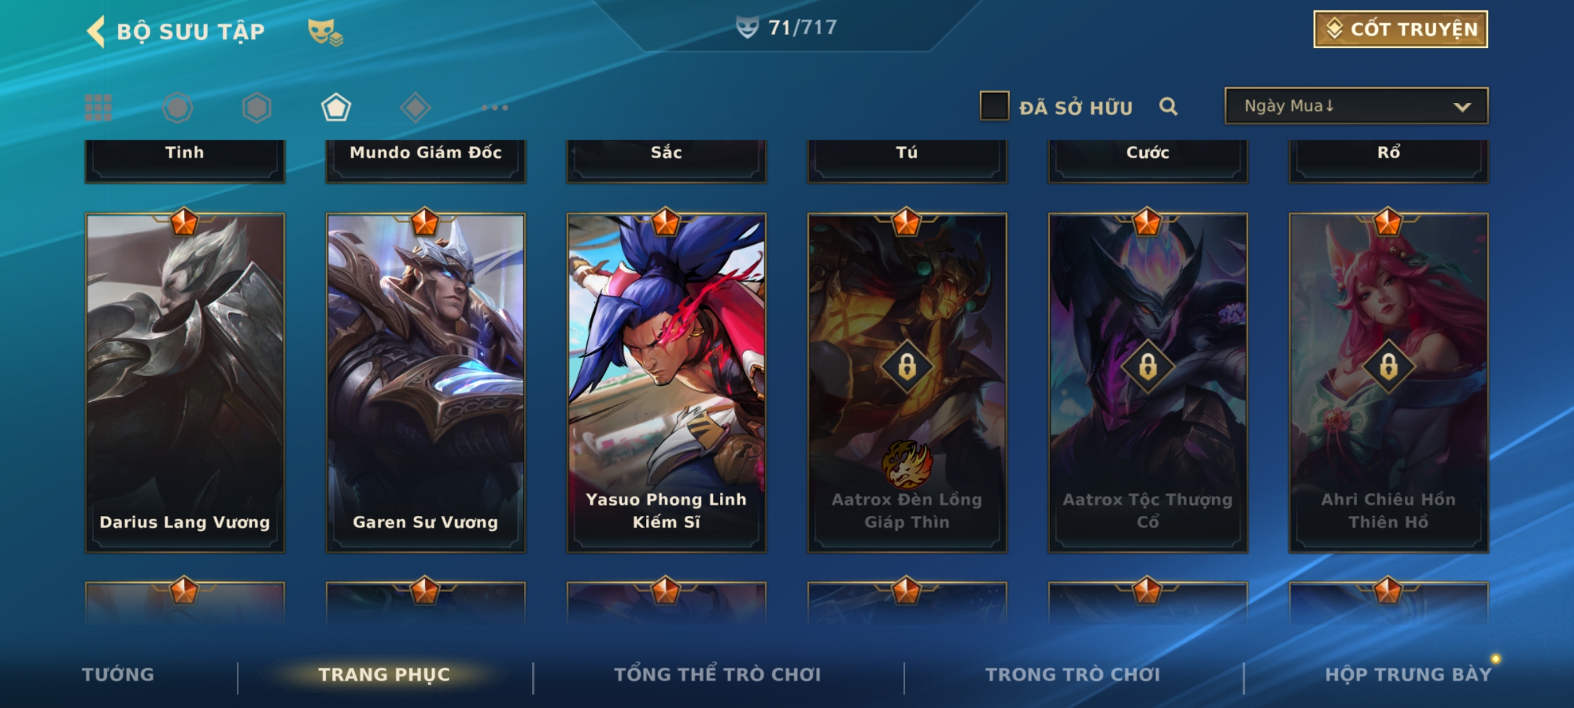Filter by the hexagon rarity icon
The width and height of the screenshot is (1574, 708).
point(256,108)
